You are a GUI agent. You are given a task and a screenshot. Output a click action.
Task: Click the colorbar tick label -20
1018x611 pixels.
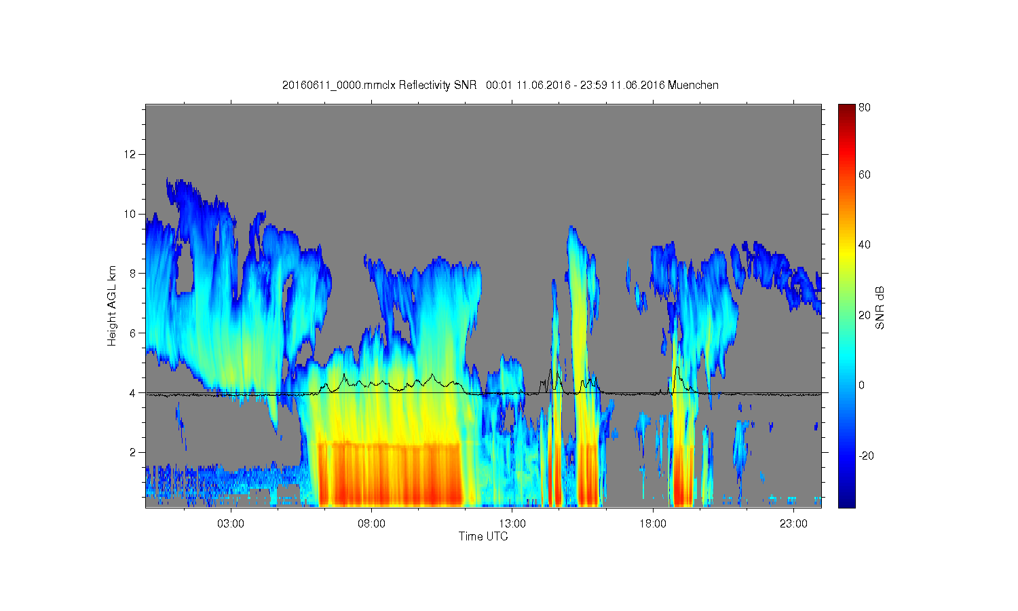pyautogui.click(x=866, y=456)
